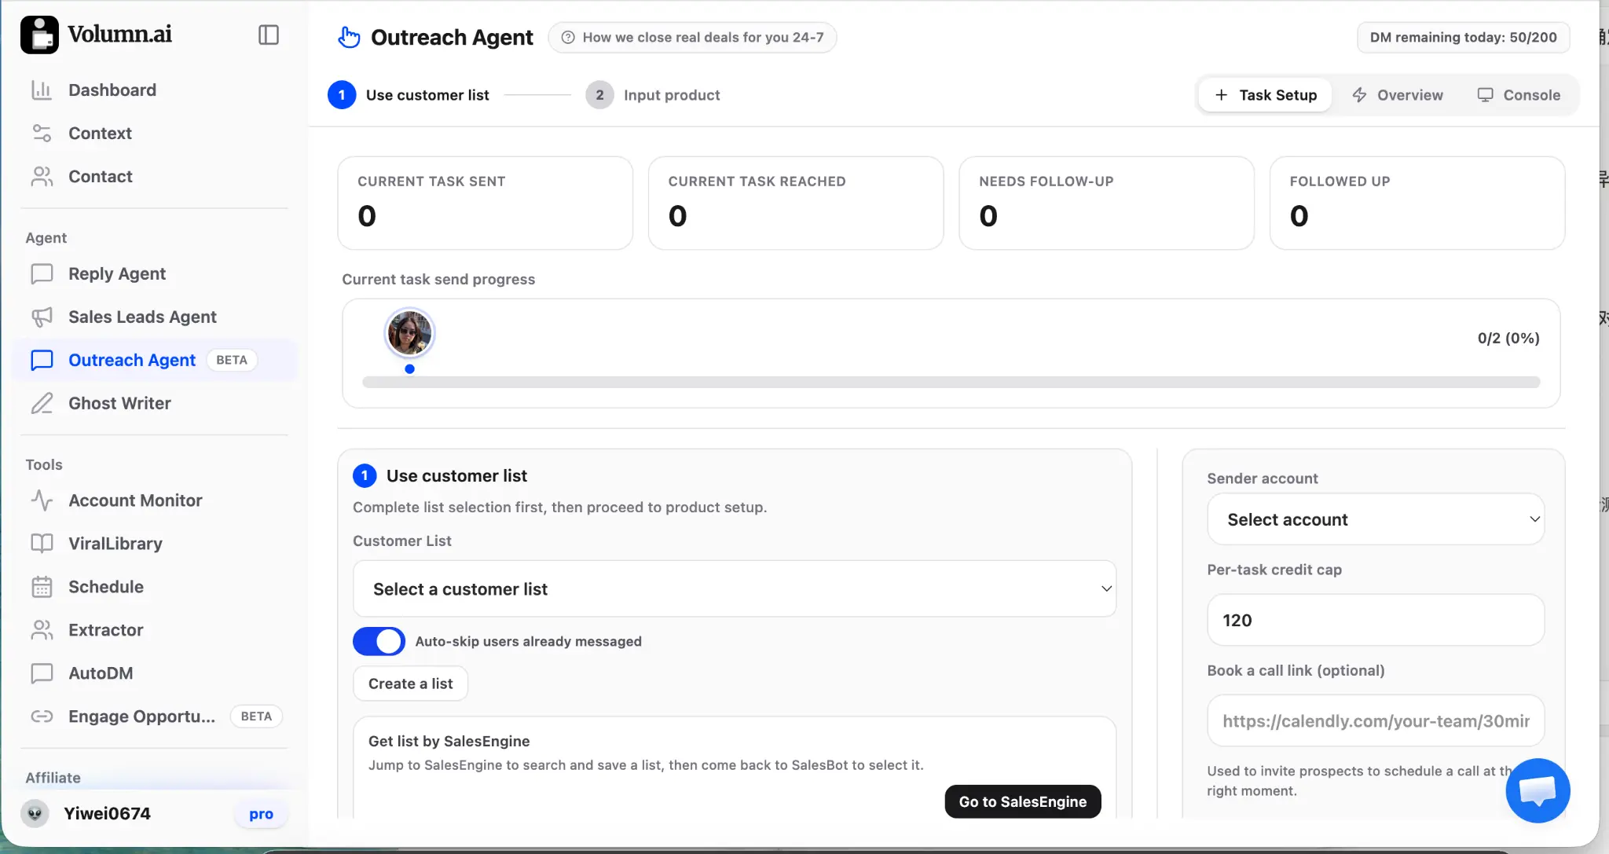The width and height of the screenshot is (1609, 854).
Task: Open Reply Agent page
Action: point(154,273)
